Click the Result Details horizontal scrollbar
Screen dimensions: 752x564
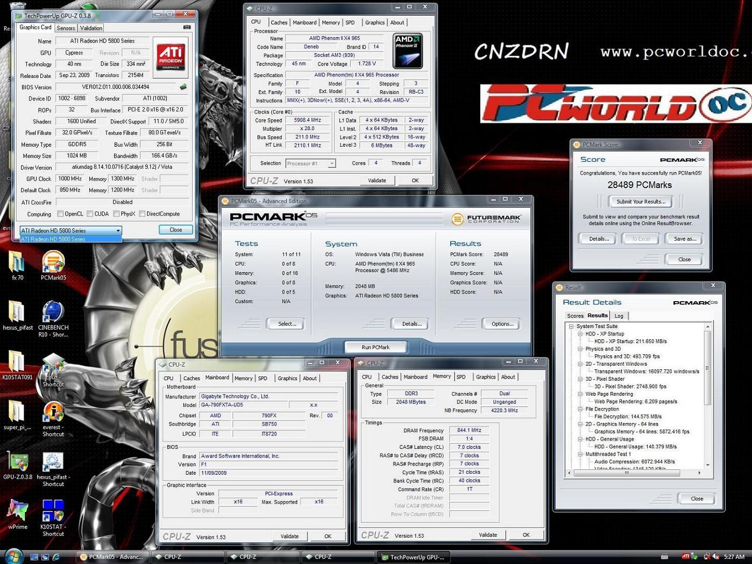point(635,473)
